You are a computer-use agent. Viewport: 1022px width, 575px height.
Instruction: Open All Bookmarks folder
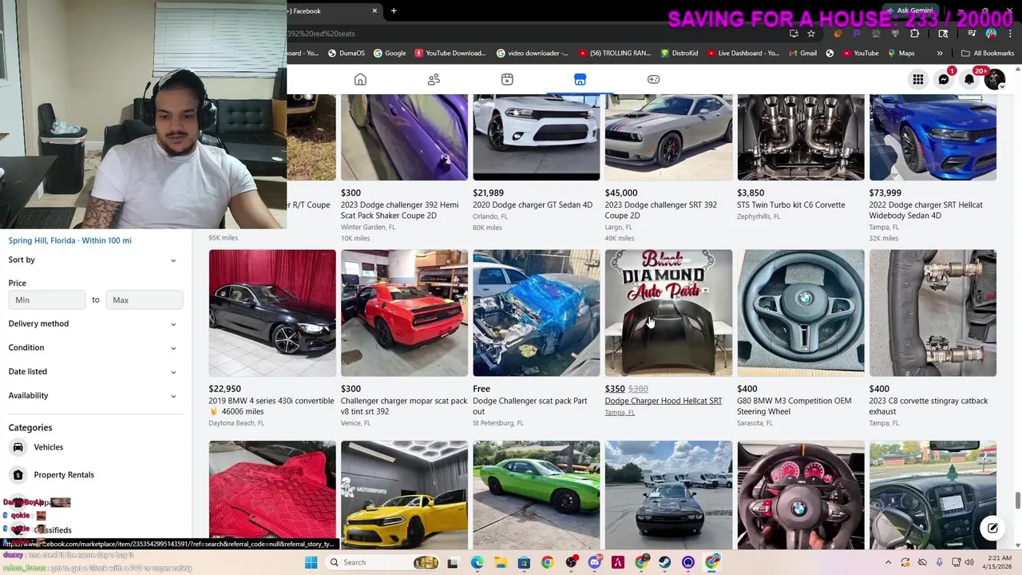click(x=988, y=54)
